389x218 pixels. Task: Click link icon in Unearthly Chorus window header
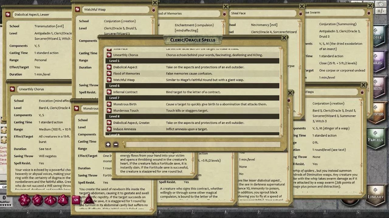pos(12,89)
